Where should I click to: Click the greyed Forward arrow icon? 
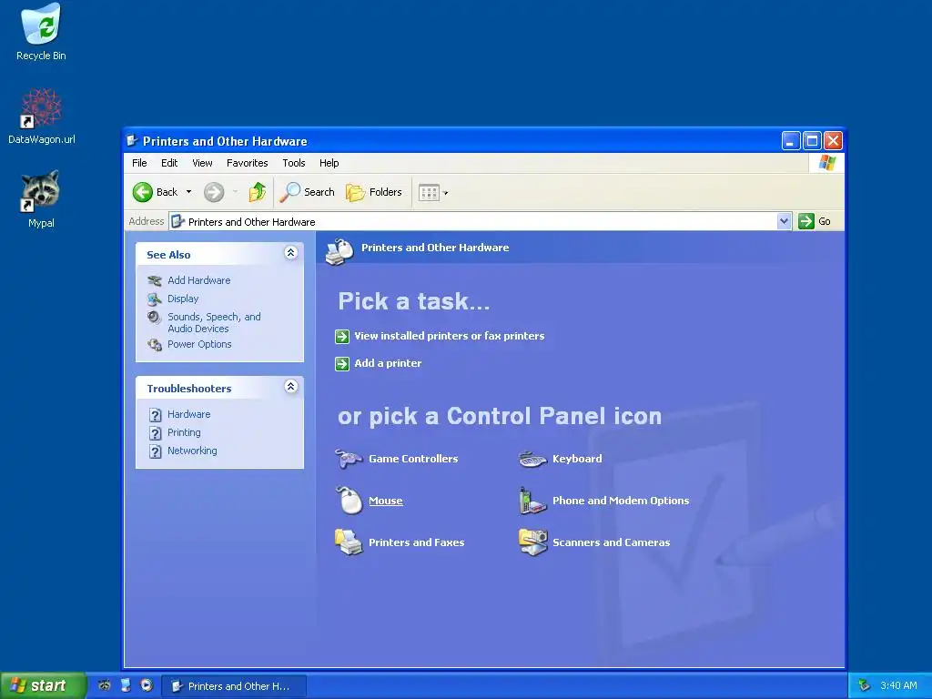[x=214, y=192]
